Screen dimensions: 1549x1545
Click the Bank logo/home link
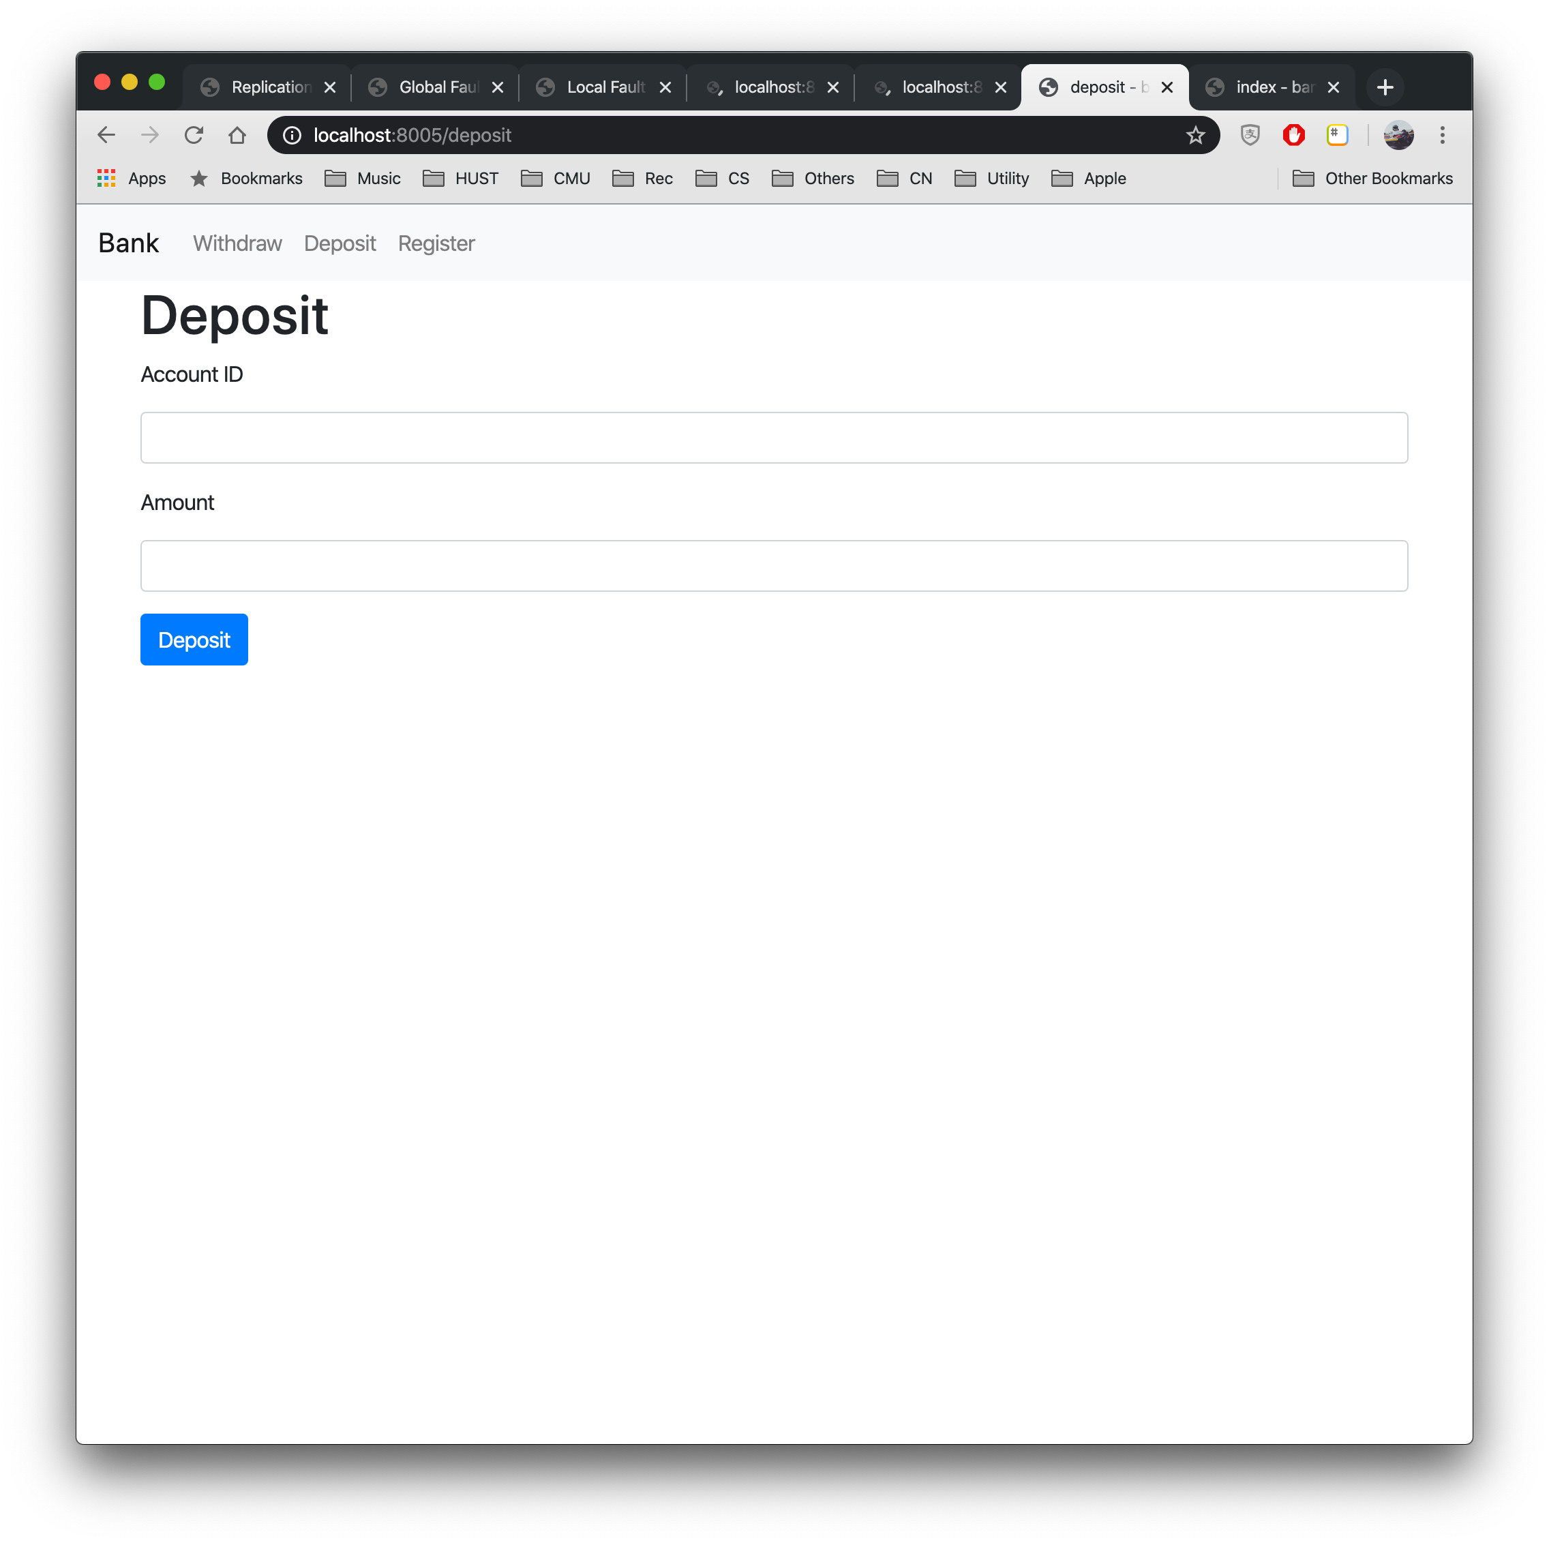point(127,243)
